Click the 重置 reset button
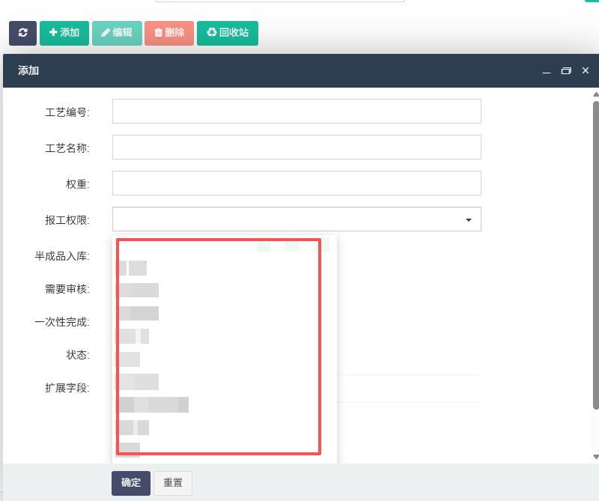The image size is (599, 501). click(x=173, y=483)
